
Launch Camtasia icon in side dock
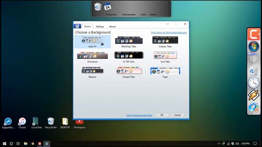click(254, 34)
